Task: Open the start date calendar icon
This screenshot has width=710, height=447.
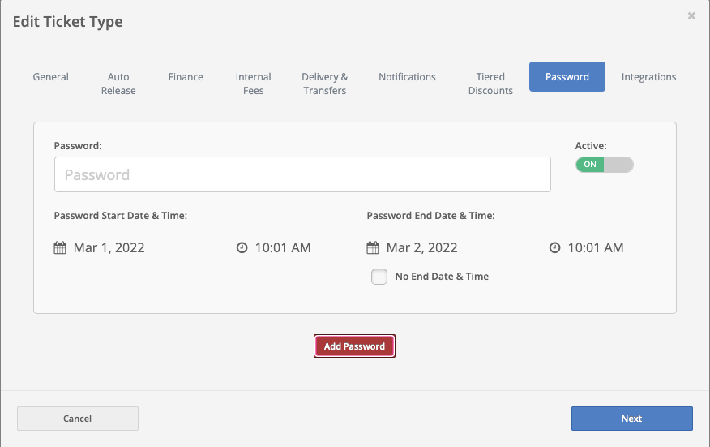Action: 60,248
